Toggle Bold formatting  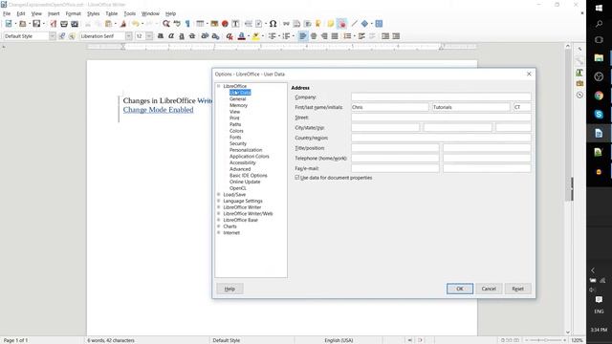coord(161,36)
